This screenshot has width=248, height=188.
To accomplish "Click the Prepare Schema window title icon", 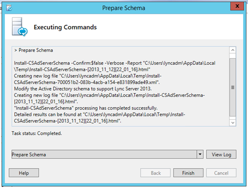I will (9, 8).
